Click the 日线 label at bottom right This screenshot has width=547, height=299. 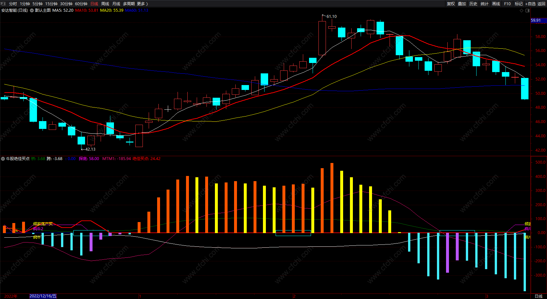coord(539,296)
